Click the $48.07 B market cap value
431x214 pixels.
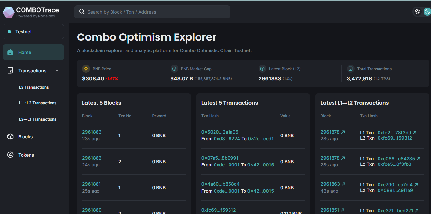[x=182, y=78]
